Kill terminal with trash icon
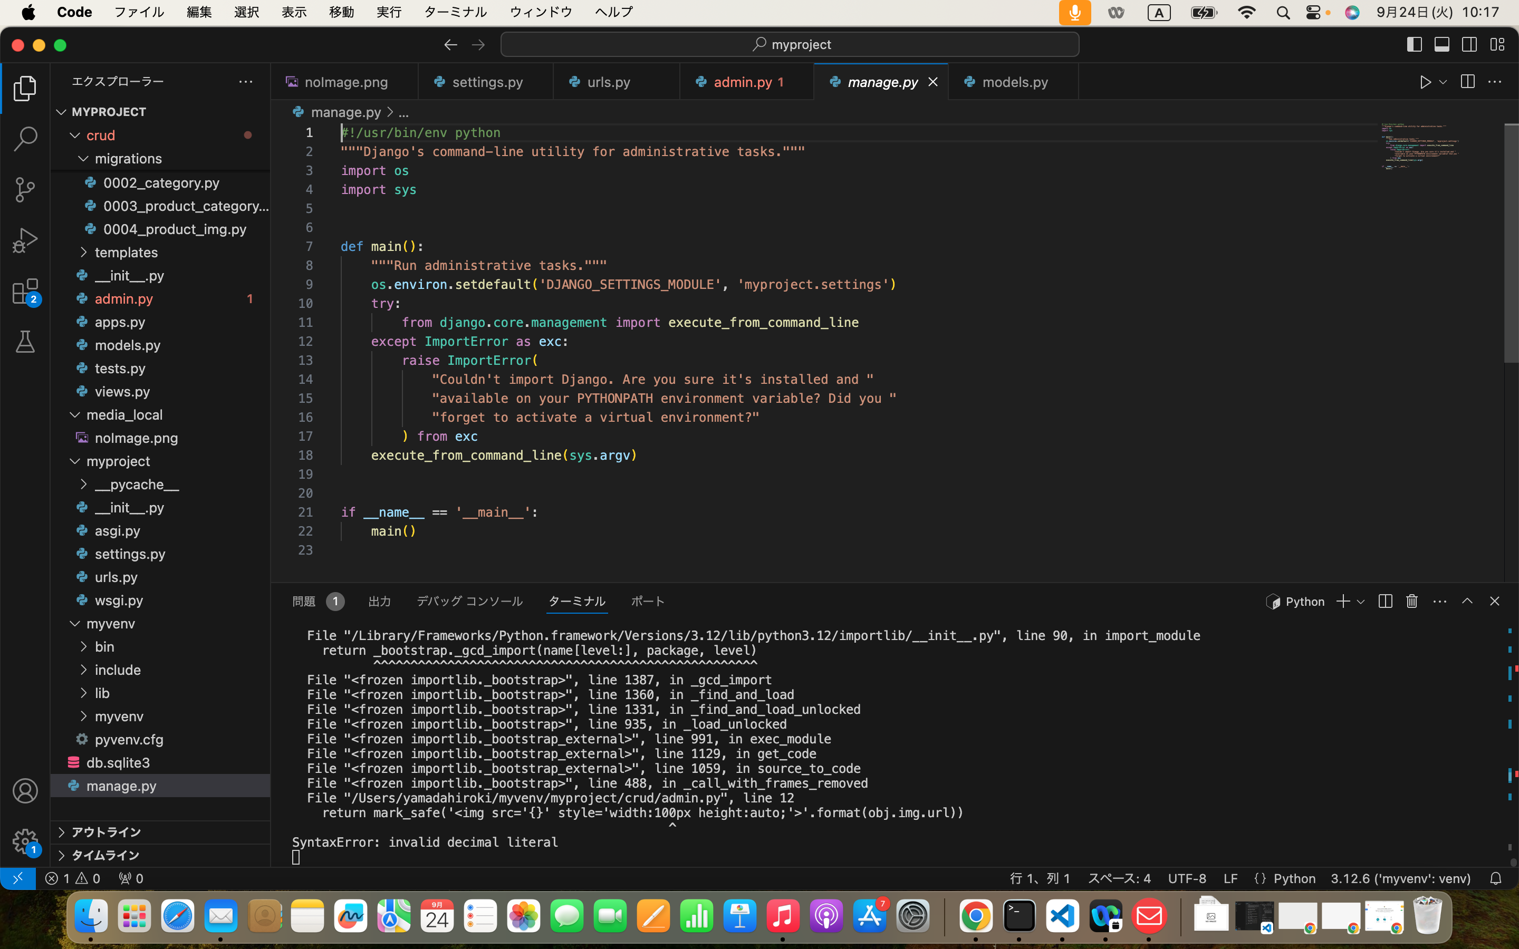This screenshot has width=1519, height=949. 1411,601
